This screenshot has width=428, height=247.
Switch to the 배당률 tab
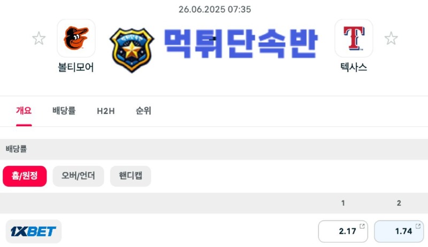click(64, 111)
